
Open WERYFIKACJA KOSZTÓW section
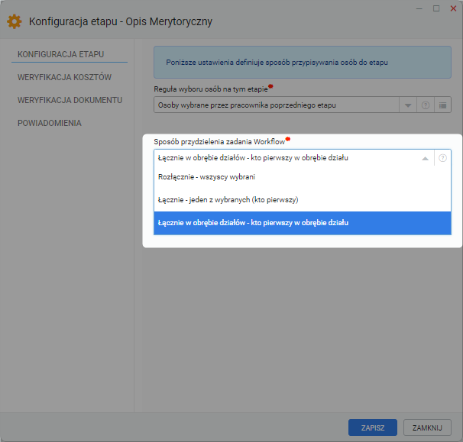(64, 77)
